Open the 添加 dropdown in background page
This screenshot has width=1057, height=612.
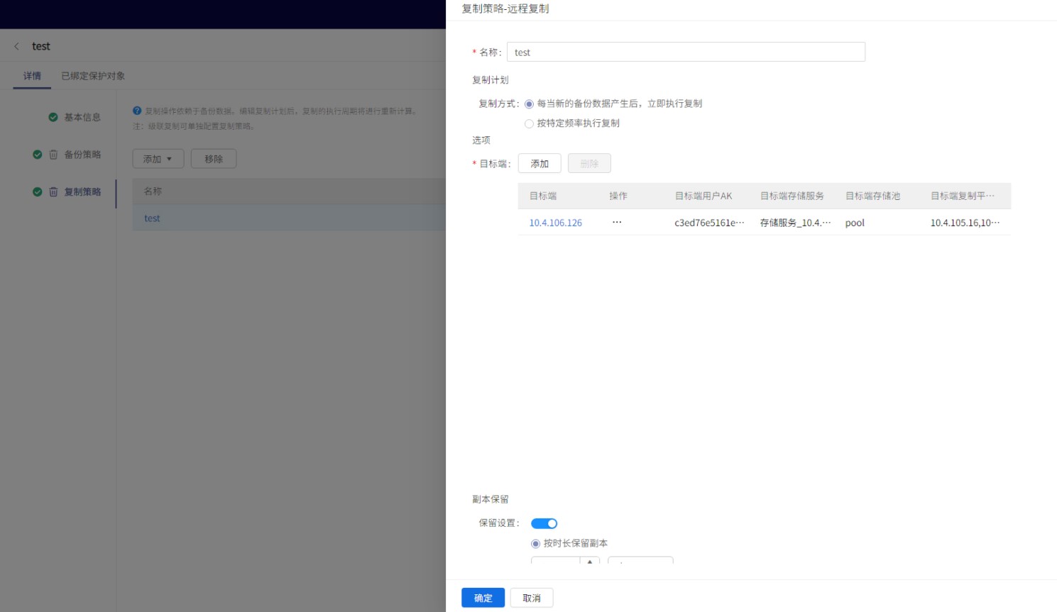tap(158, 159)
